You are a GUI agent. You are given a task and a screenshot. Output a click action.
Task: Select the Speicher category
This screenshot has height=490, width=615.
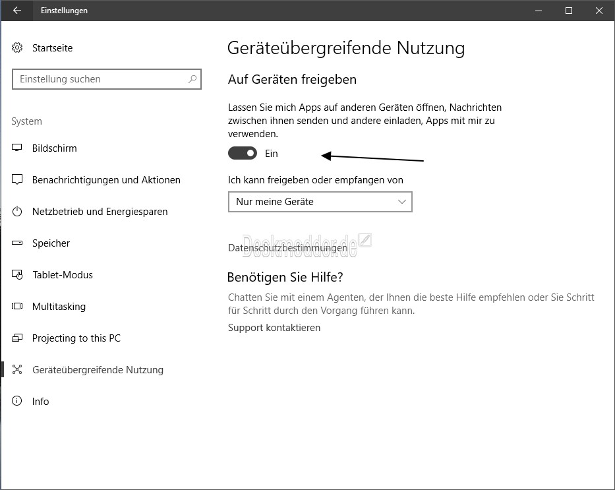click(x=51, y=243)
